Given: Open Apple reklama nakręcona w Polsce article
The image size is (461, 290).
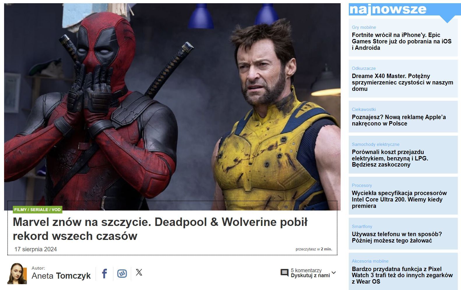Looking at the screenshot, I should pos(399,120).
